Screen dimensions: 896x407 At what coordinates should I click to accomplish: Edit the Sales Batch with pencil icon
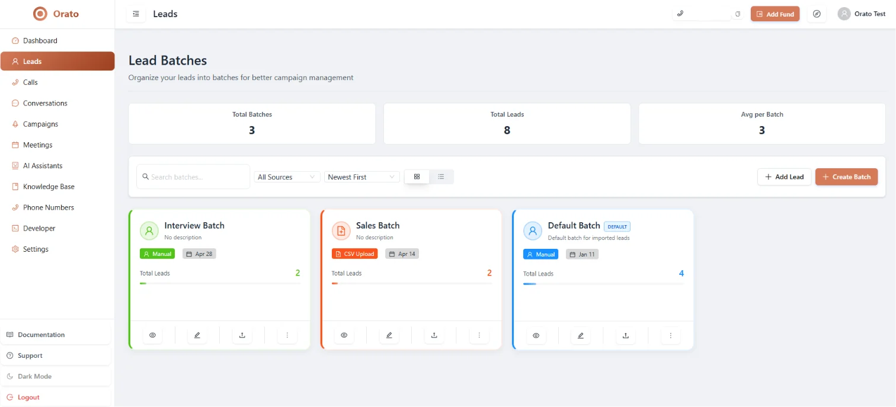click(x=389, y=335)
